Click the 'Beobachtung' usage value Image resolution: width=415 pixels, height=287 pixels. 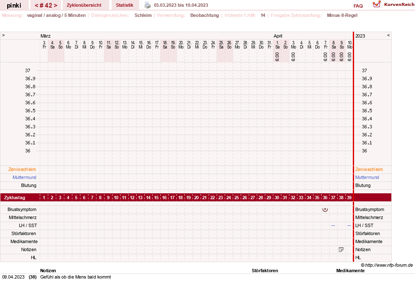[x=205, y=15]
